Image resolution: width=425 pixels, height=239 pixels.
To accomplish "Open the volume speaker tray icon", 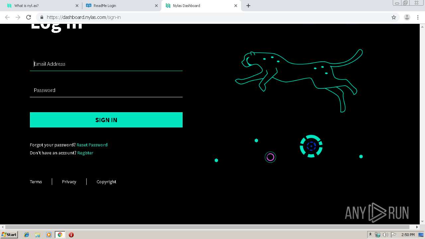I will (x=385, y=235).
